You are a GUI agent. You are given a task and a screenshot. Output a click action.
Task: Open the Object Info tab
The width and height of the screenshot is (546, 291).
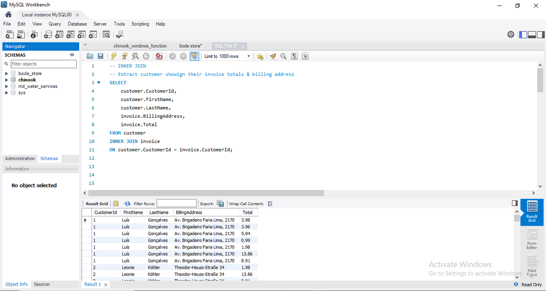tap(16, 284)
